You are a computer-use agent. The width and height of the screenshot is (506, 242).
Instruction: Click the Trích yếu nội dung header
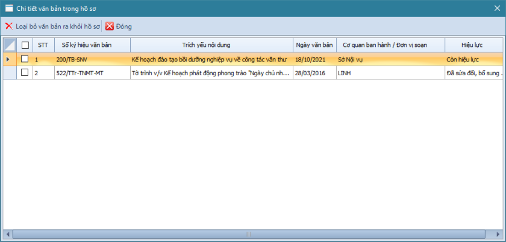click(x=211, y=45)
